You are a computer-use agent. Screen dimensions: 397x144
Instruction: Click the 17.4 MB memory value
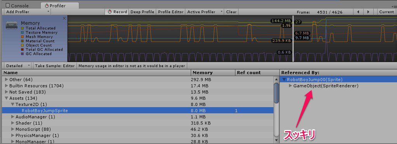click(200, 86)
